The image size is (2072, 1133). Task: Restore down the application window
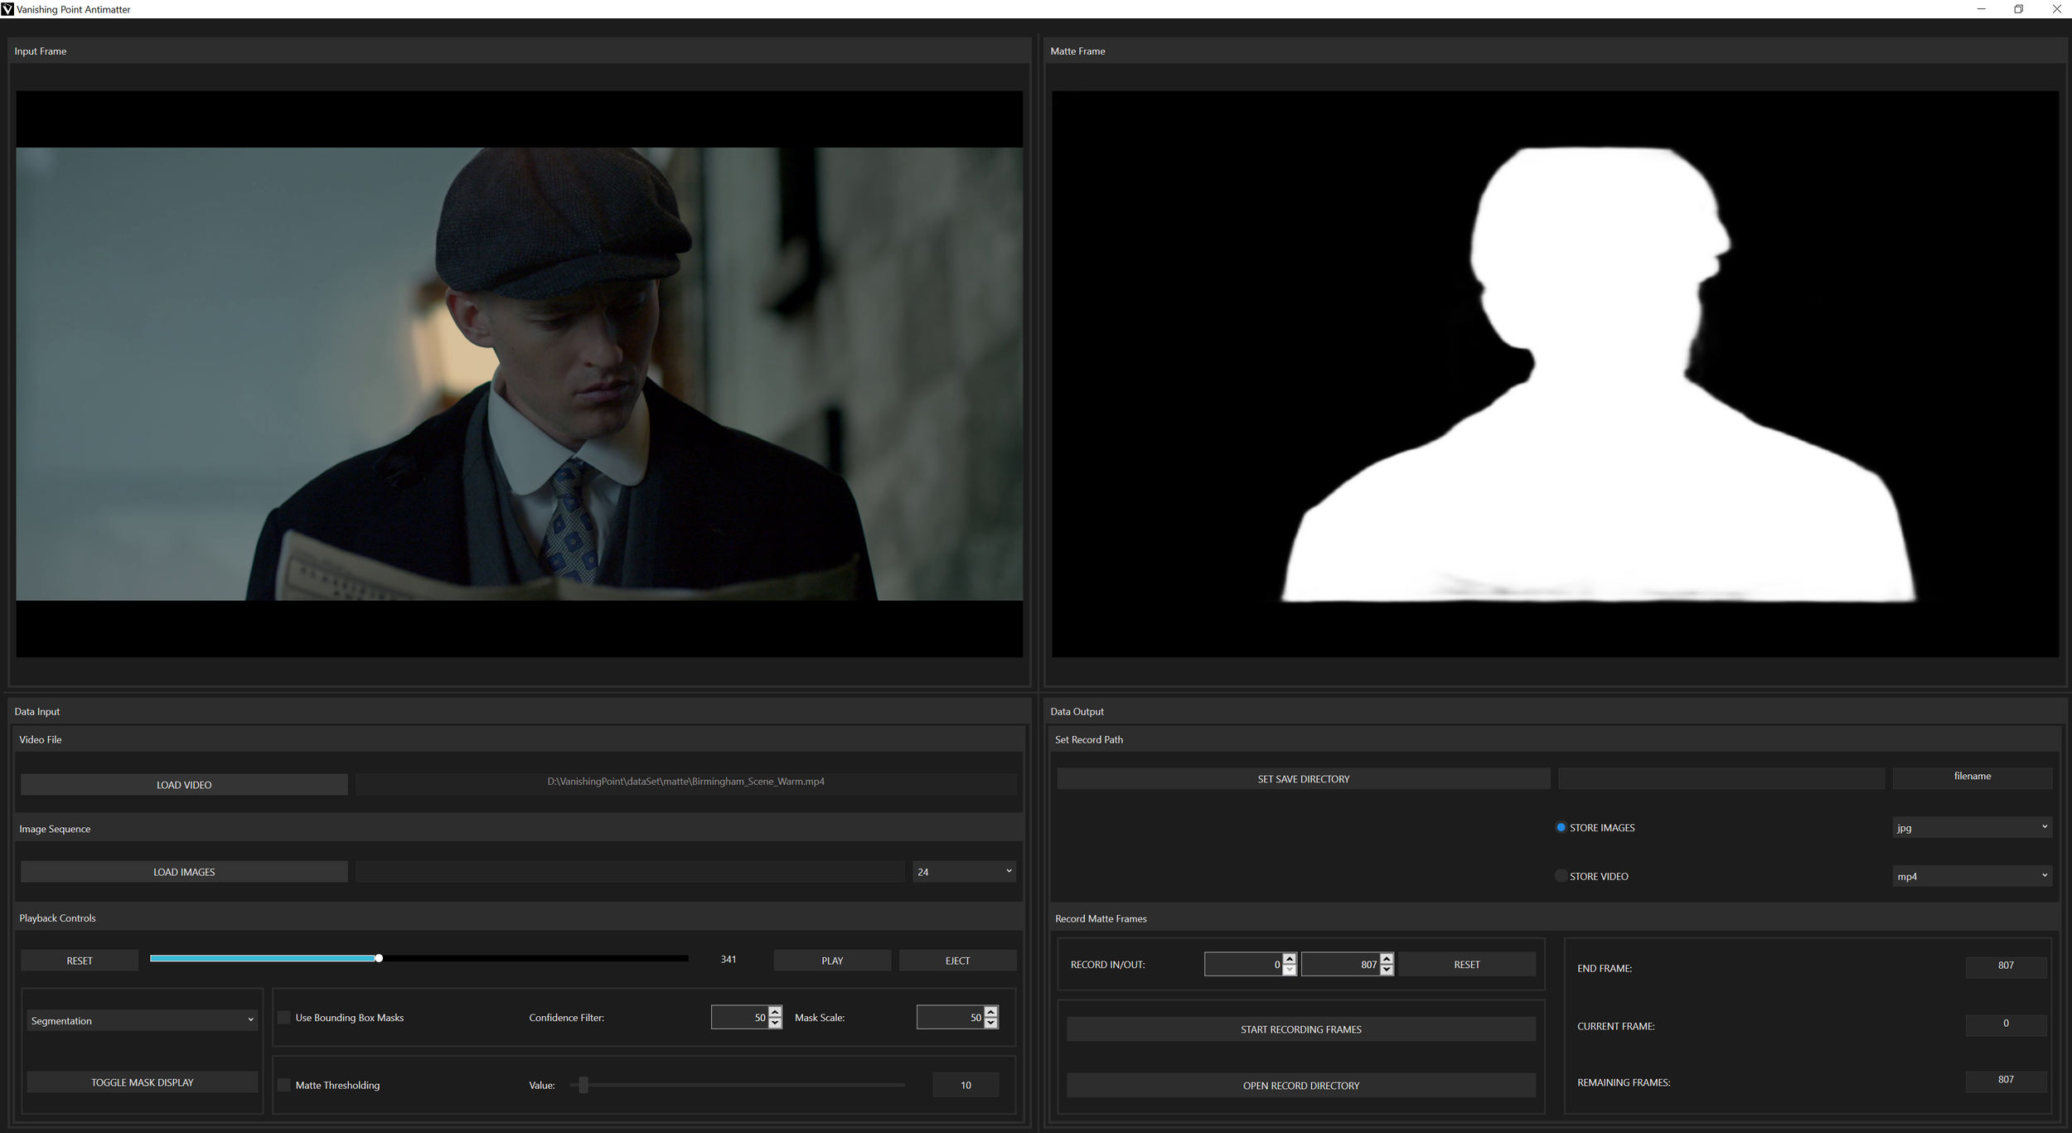(x=2018, y=9)
